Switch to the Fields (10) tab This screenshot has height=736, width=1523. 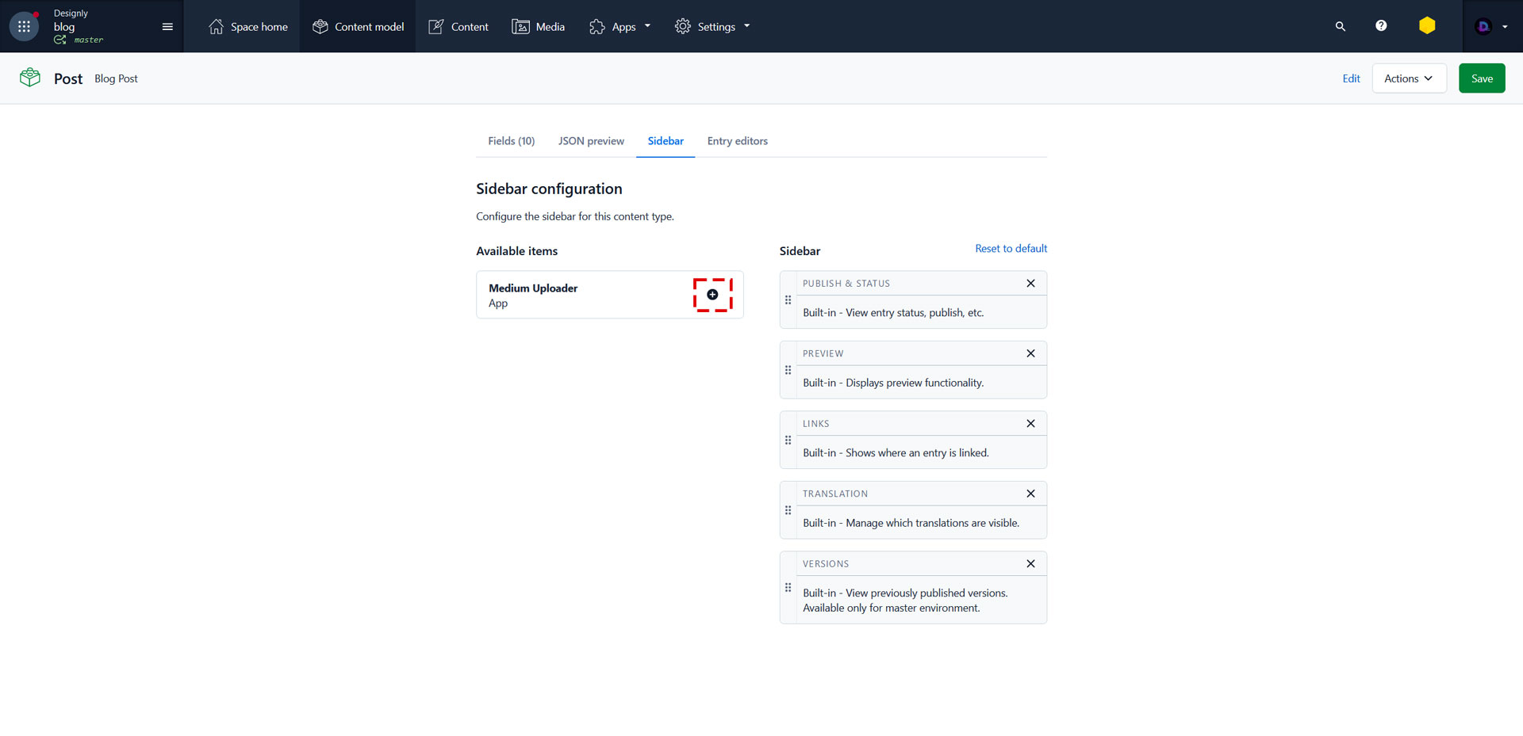click(511, 141)
